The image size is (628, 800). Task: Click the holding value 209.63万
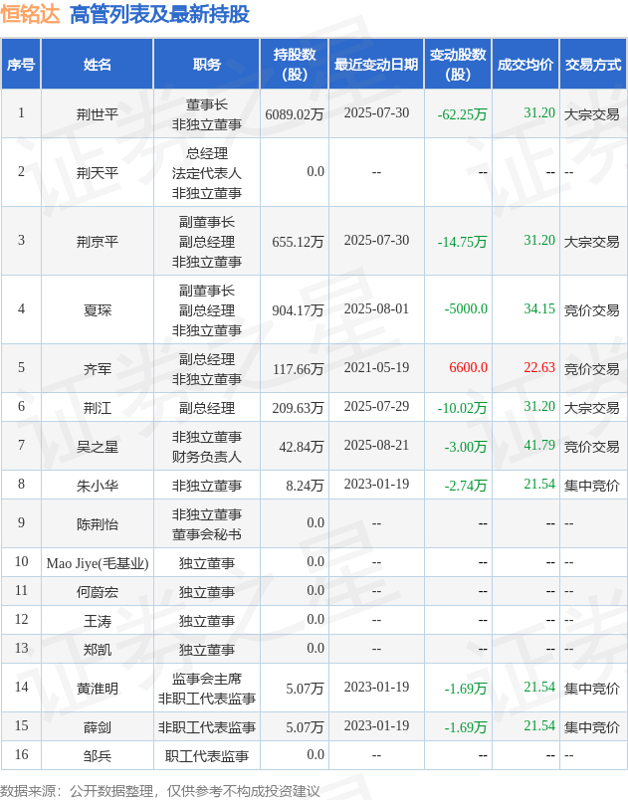pos(298,408)
